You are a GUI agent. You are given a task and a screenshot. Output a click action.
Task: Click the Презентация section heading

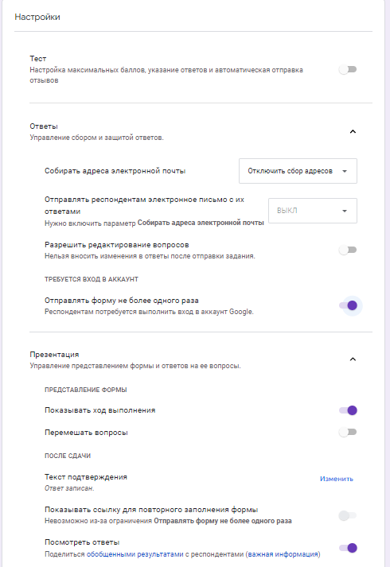point(54,355)
